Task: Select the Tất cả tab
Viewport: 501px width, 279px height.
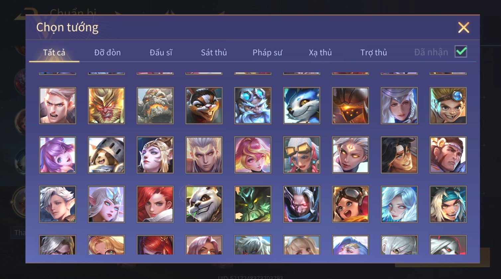Action: coord(54,53)
